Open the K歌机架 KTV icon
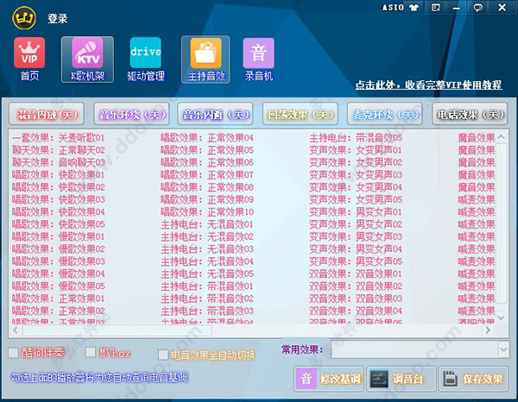518x402 pixels. click(x=87, y=60)
